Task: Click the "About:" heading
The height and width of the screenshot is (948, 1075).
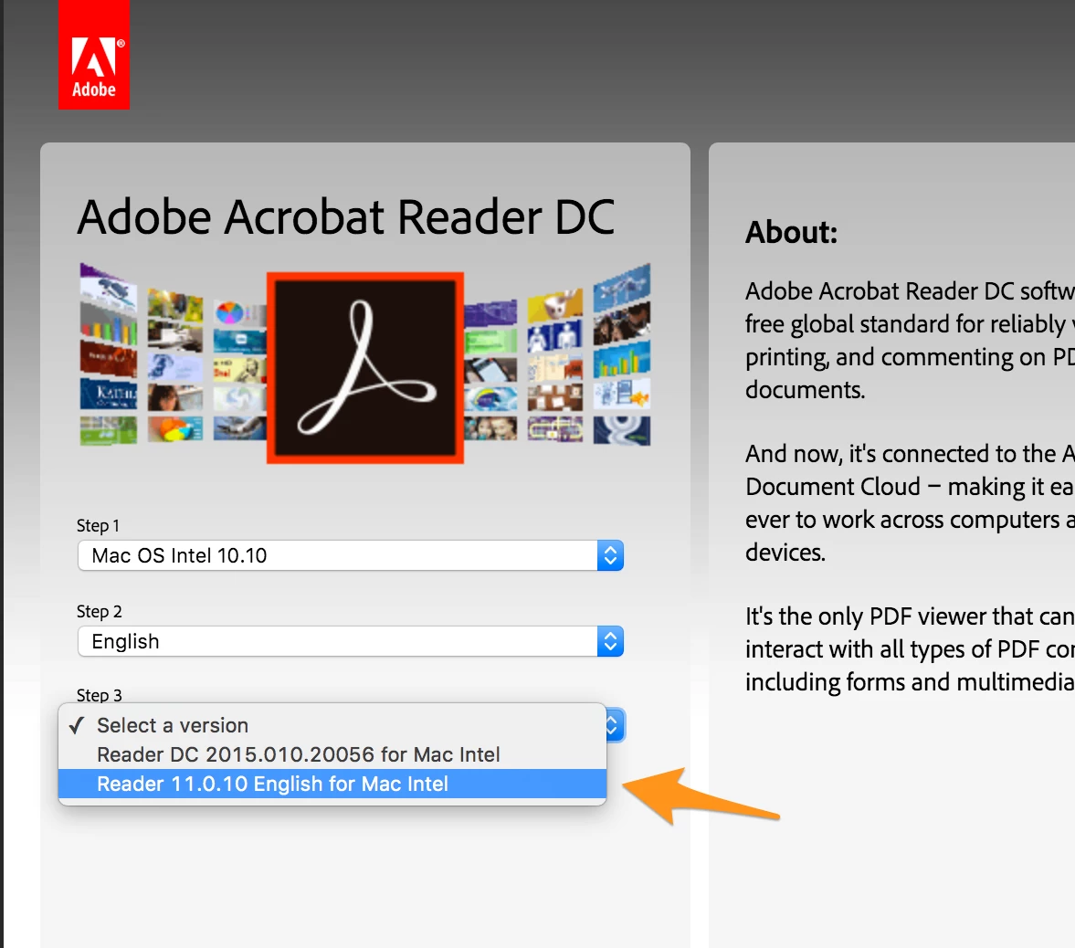Action: [791, 232]
